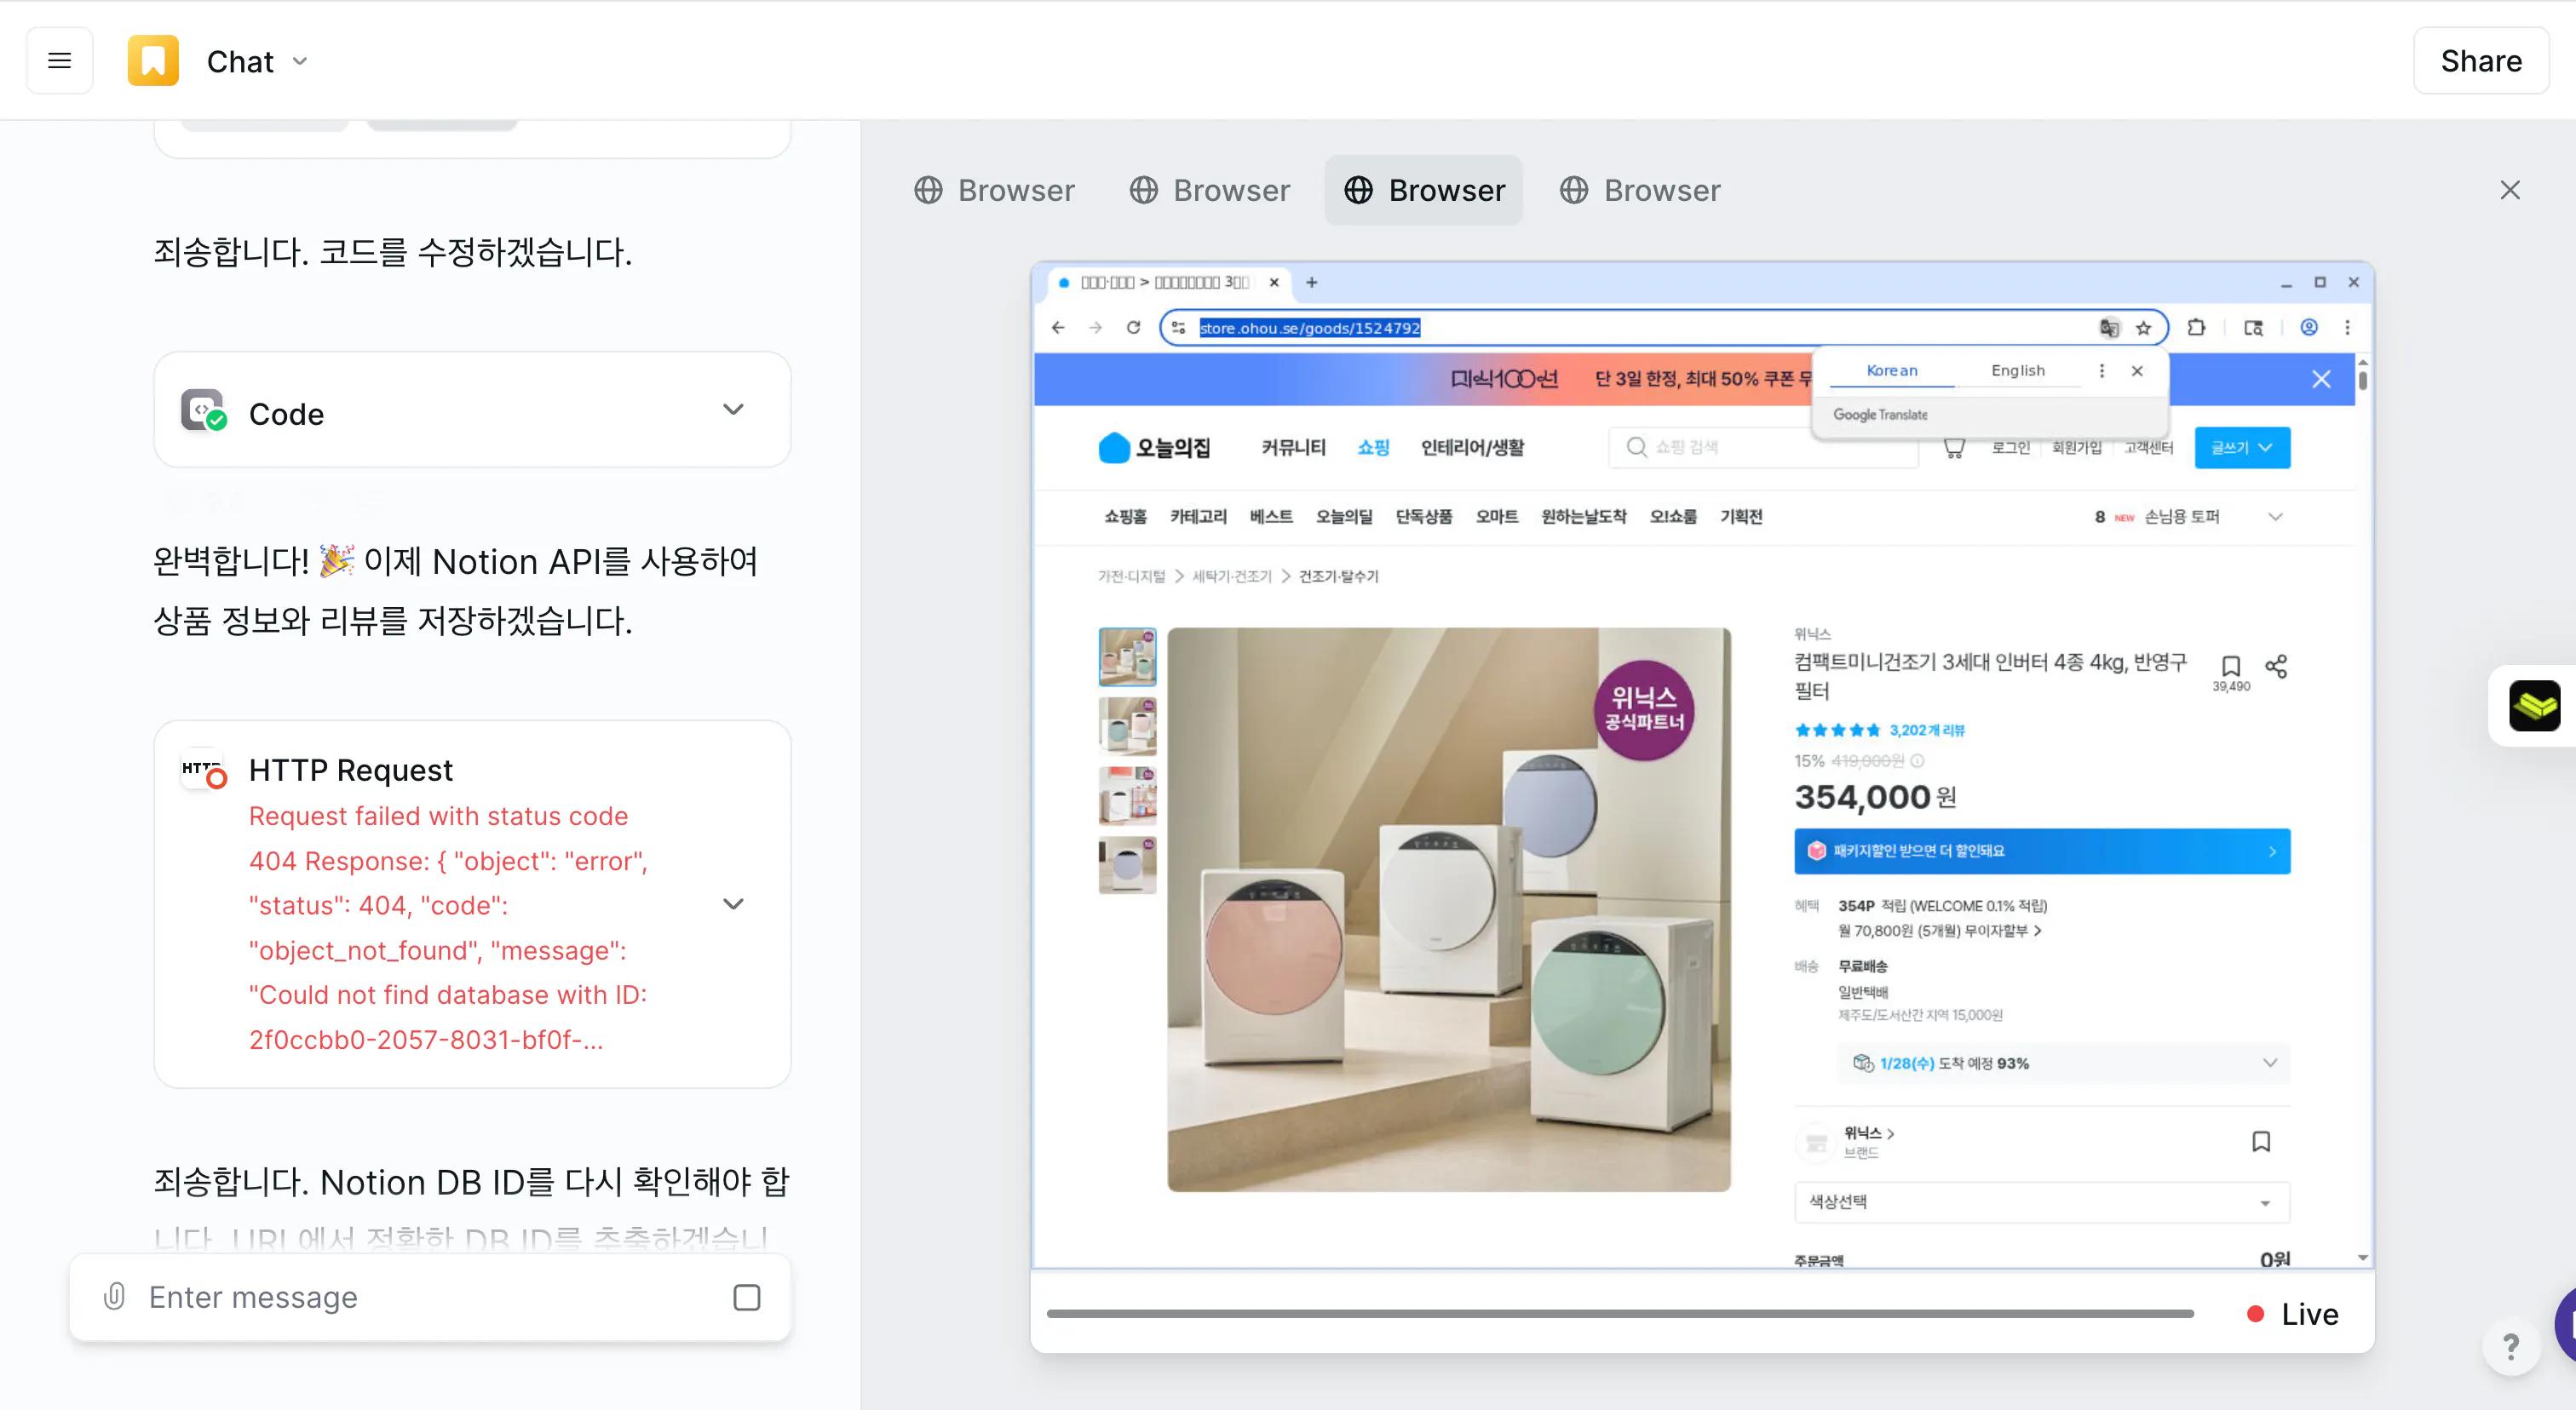Click the Share button at top right
This screenshot has height=1410, width=2576.
[x=2481, y=60]
